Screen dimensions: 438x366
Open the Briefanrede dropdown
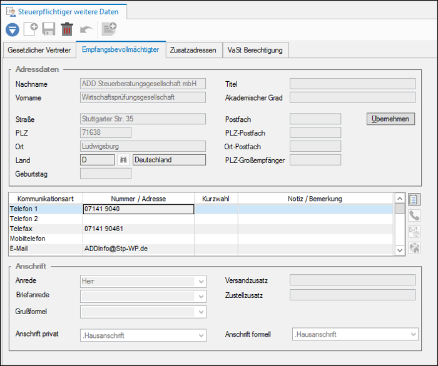[x=201, y=296]
